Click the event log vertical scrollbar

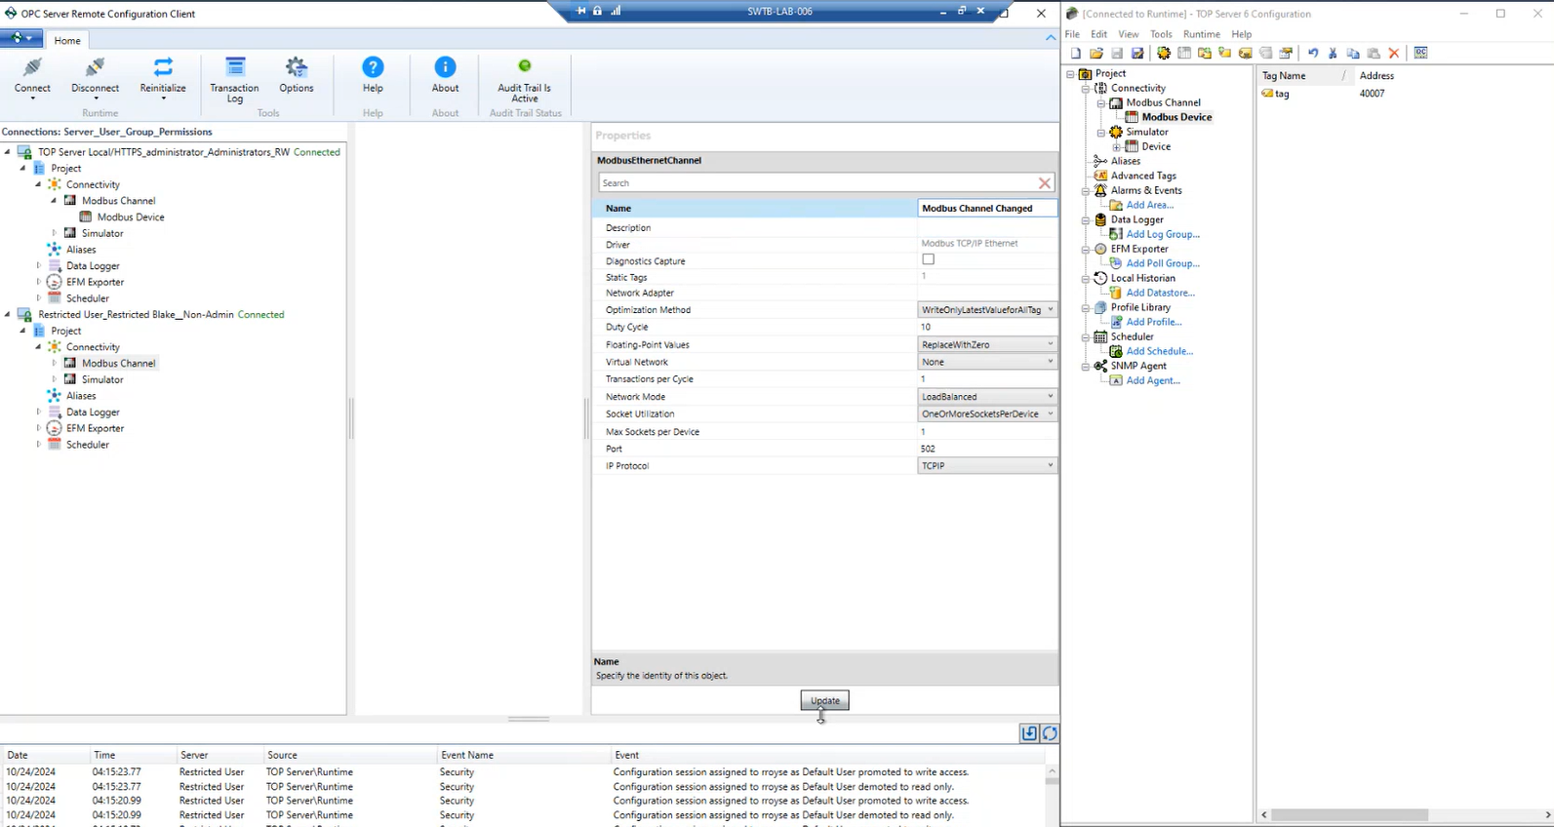coord(1052,795)
